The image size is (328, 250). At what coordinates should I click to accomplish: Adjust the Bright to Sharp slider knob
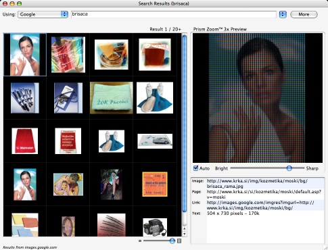(289, 168)
